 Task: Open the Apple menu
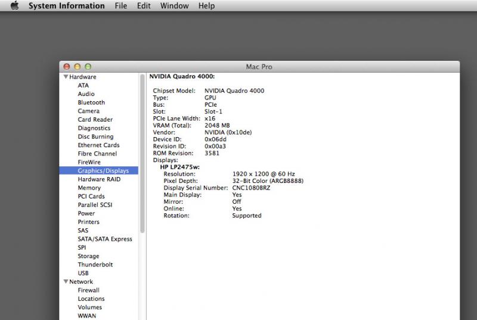click(x=14, y=5)
